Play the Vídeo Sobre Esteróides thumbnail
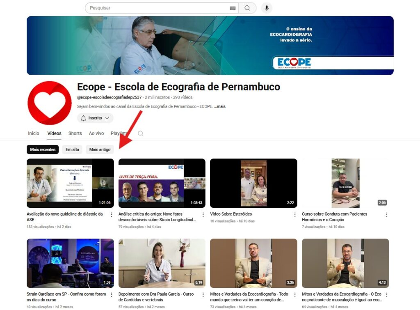This screenshot has height=310, width=420. [253, 183]
